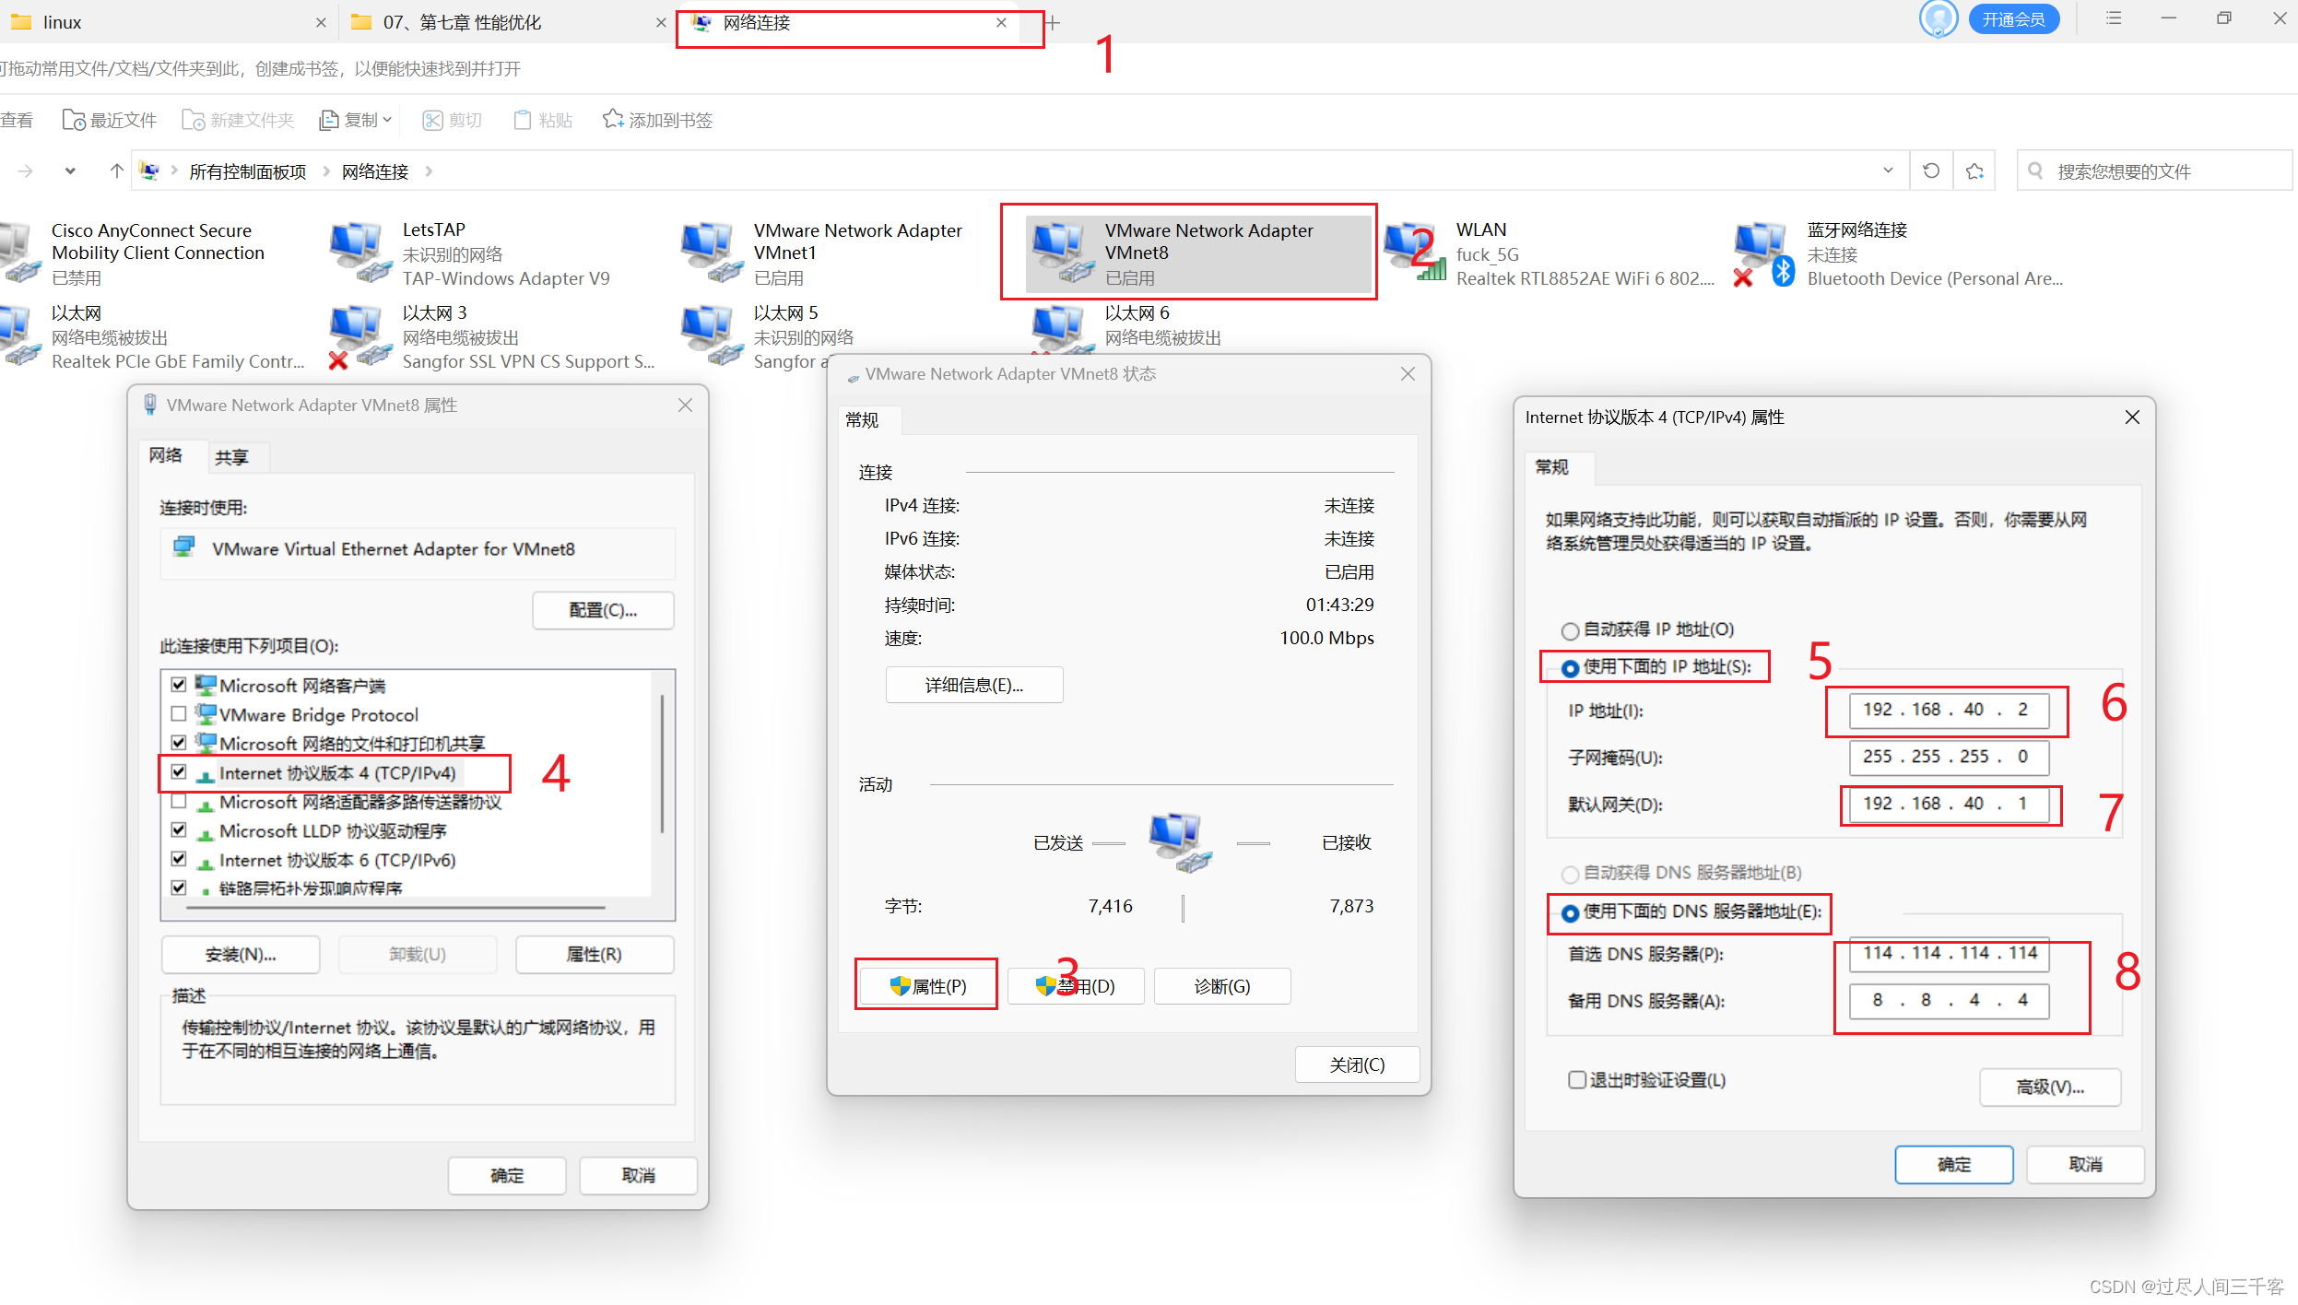This screenshot has height=1305, width=2298.
Task: Click the 首选 DNS 服务器 input field
Action: (1949, 954)
